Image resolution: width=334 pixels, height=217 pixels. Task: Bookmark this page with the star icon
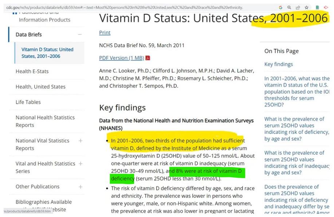click(x=307, y=7)
